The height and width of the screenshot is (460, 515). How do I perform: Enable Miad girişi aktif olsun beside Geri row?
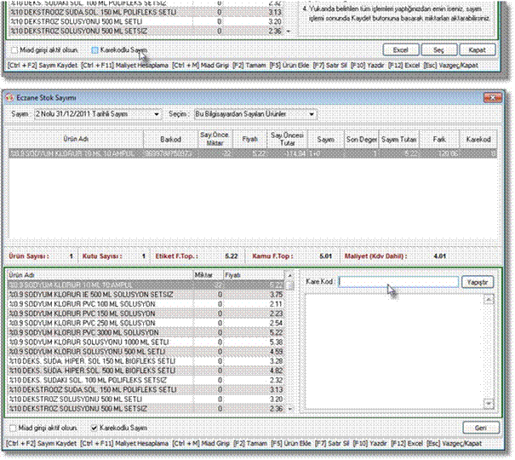[13, 427]
